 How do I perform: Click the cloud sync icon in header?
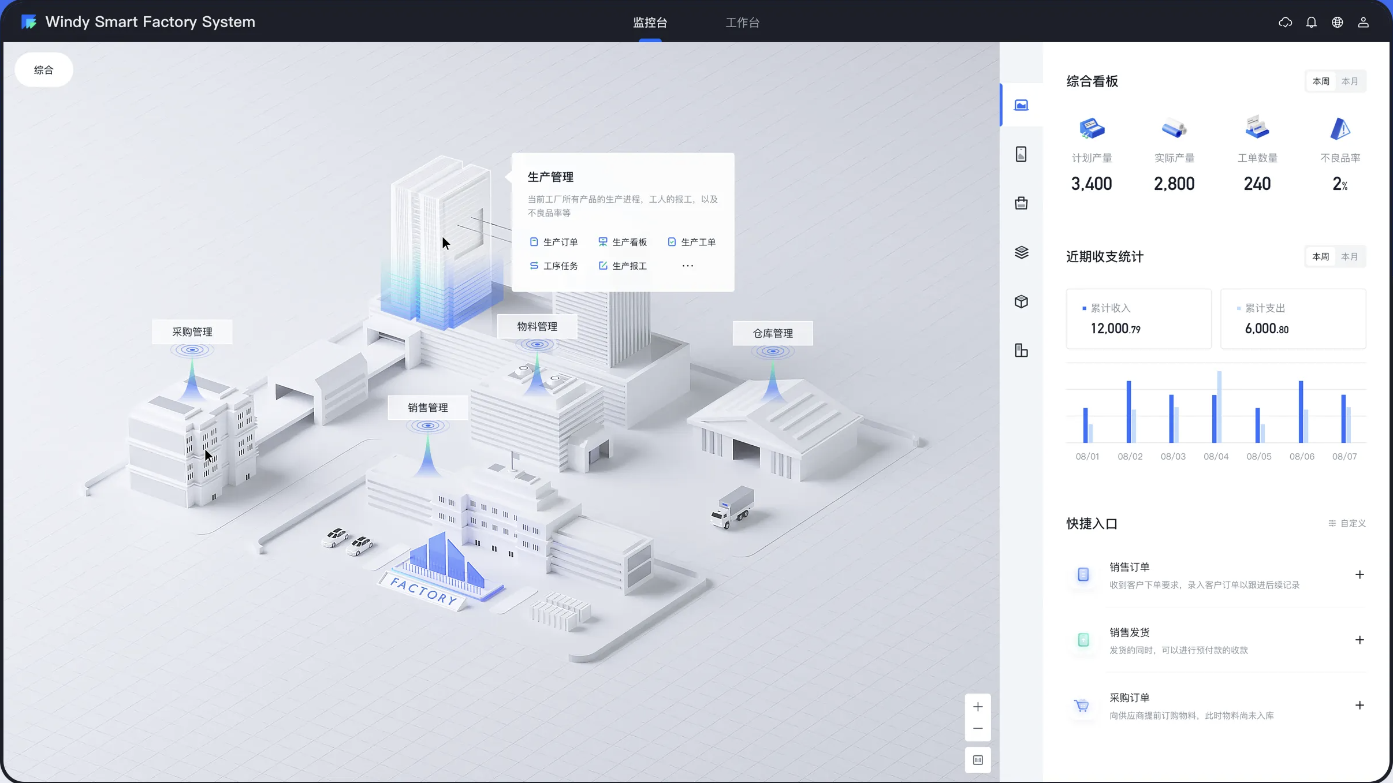pyautogui.click(x=1285, y=22)
